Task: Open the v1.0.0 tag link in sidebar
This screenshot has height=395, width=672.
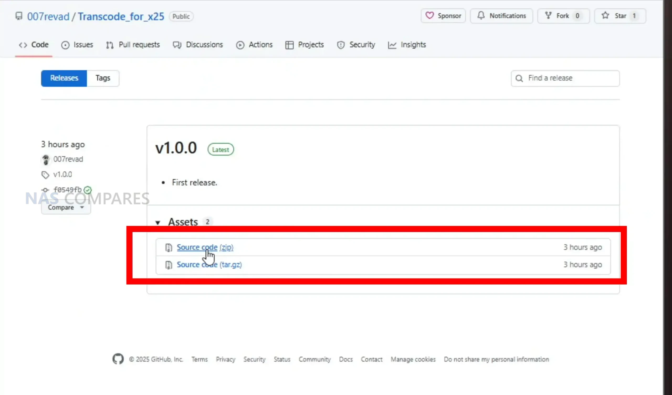Action: tap(63, 175)
